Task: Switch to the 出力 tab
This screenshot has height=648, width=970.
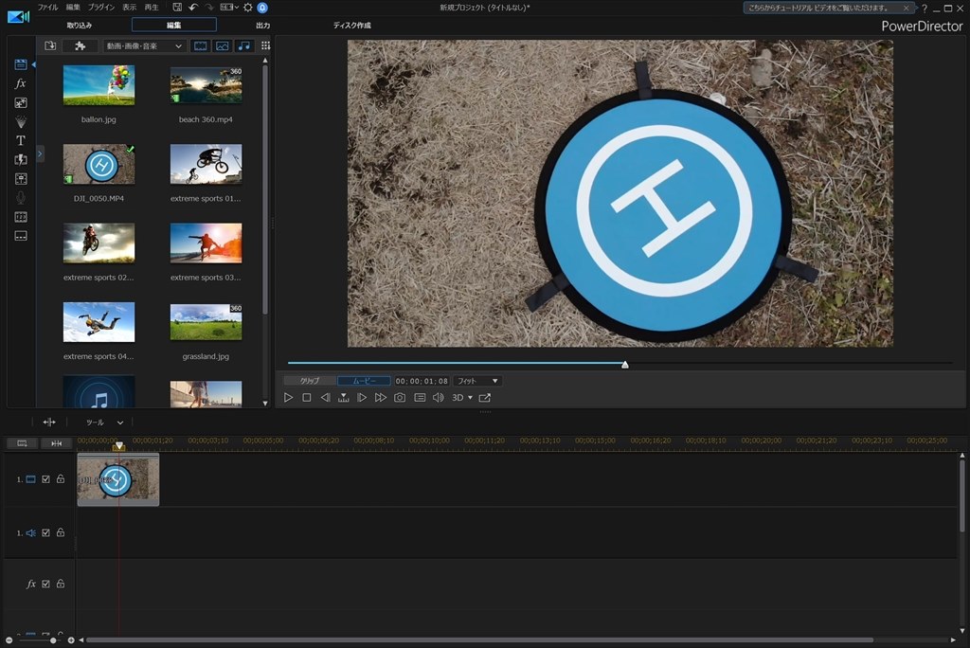Action: [x=263, y=26]
